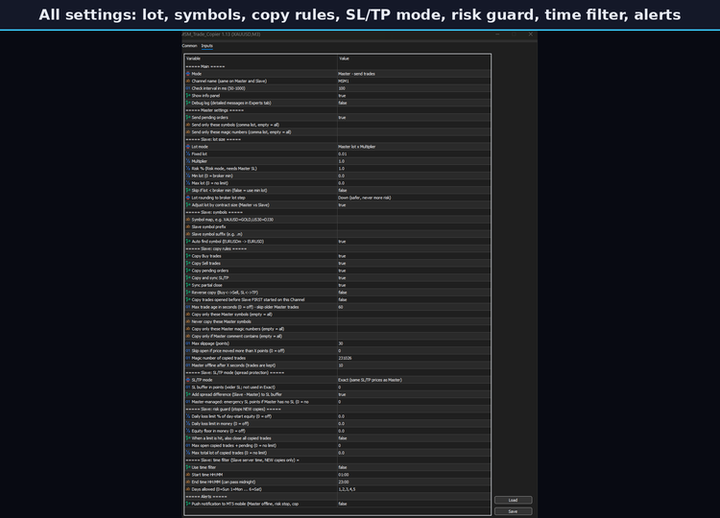Viewport: 720px width, 518px height.
Task: Click the integer icon beside Max slippage
Action: 188,343
